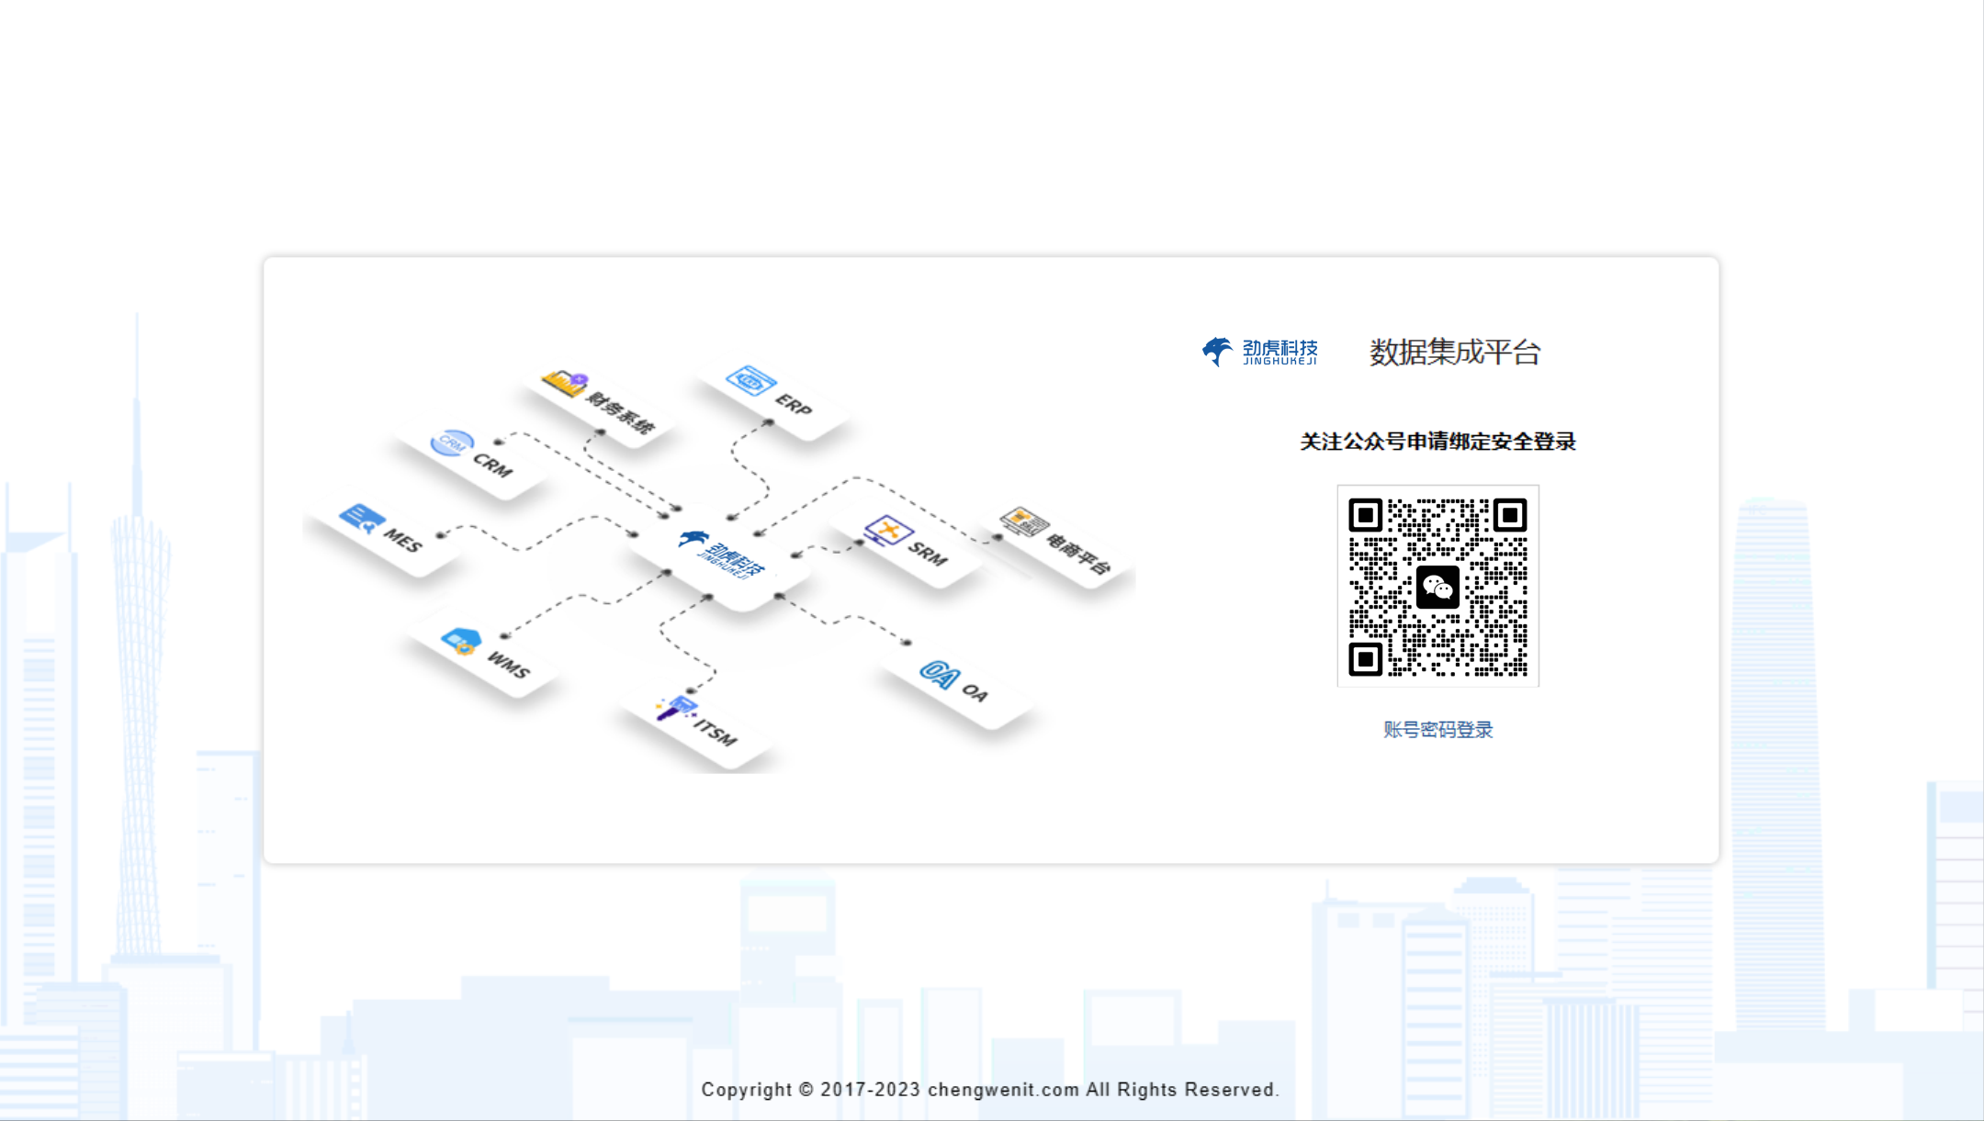Click the 数据集成平台 platform title
The height and width of the screenshot is (1121, 1984).
click(1456, 353)
